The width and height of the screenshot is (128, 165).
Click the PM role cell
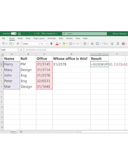click(x=28, y=64)
